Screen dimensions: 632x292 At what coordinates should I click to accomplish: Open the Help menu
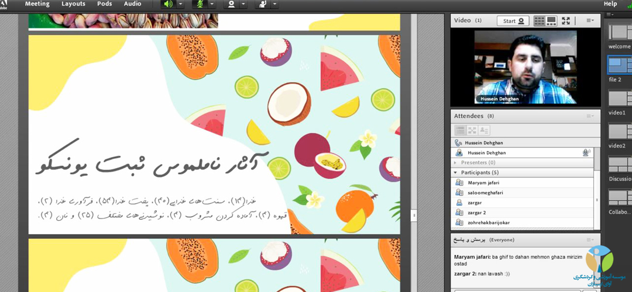tap(610, 4)
